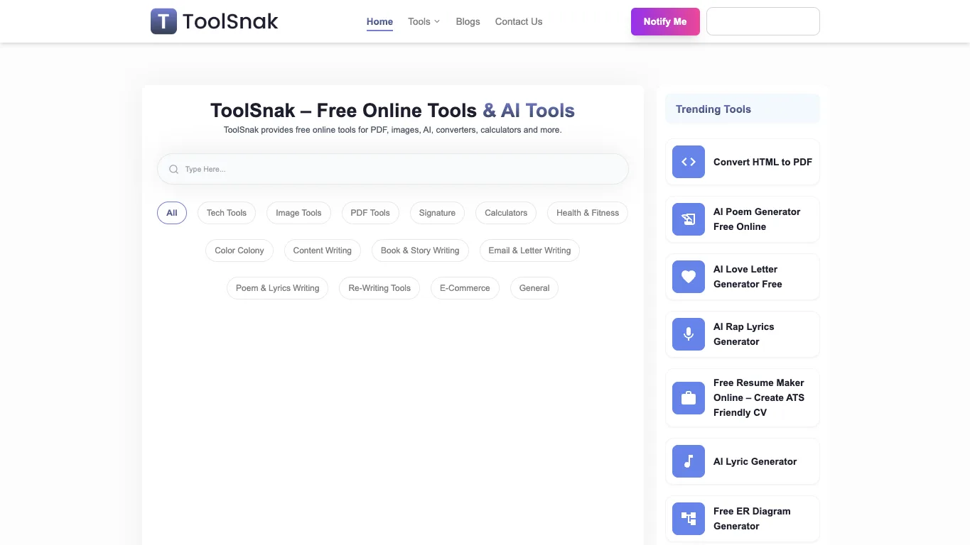This screenshot has height=545, width=970.
Task: Focus the Type Here search field
Action: [393, 169]
